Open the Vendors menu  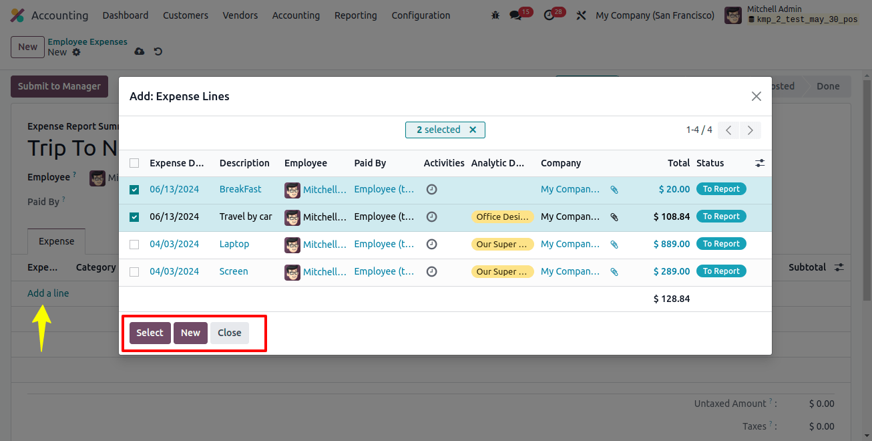pos(240,15)
